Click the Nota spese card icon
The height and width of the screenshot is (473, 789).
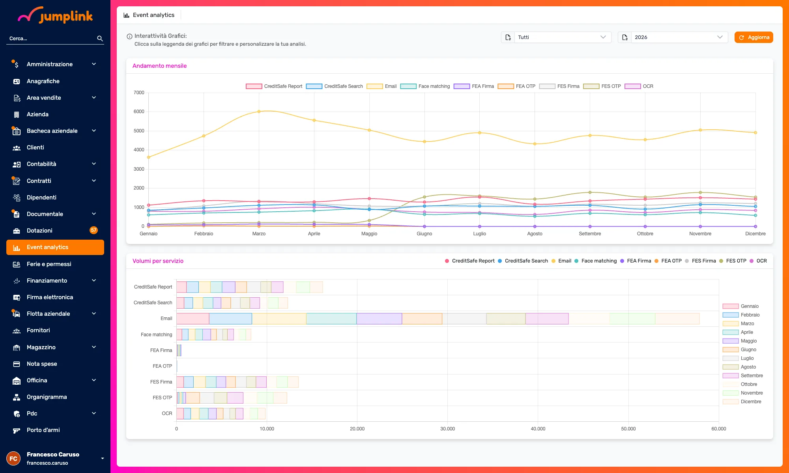tap(17, 364)
